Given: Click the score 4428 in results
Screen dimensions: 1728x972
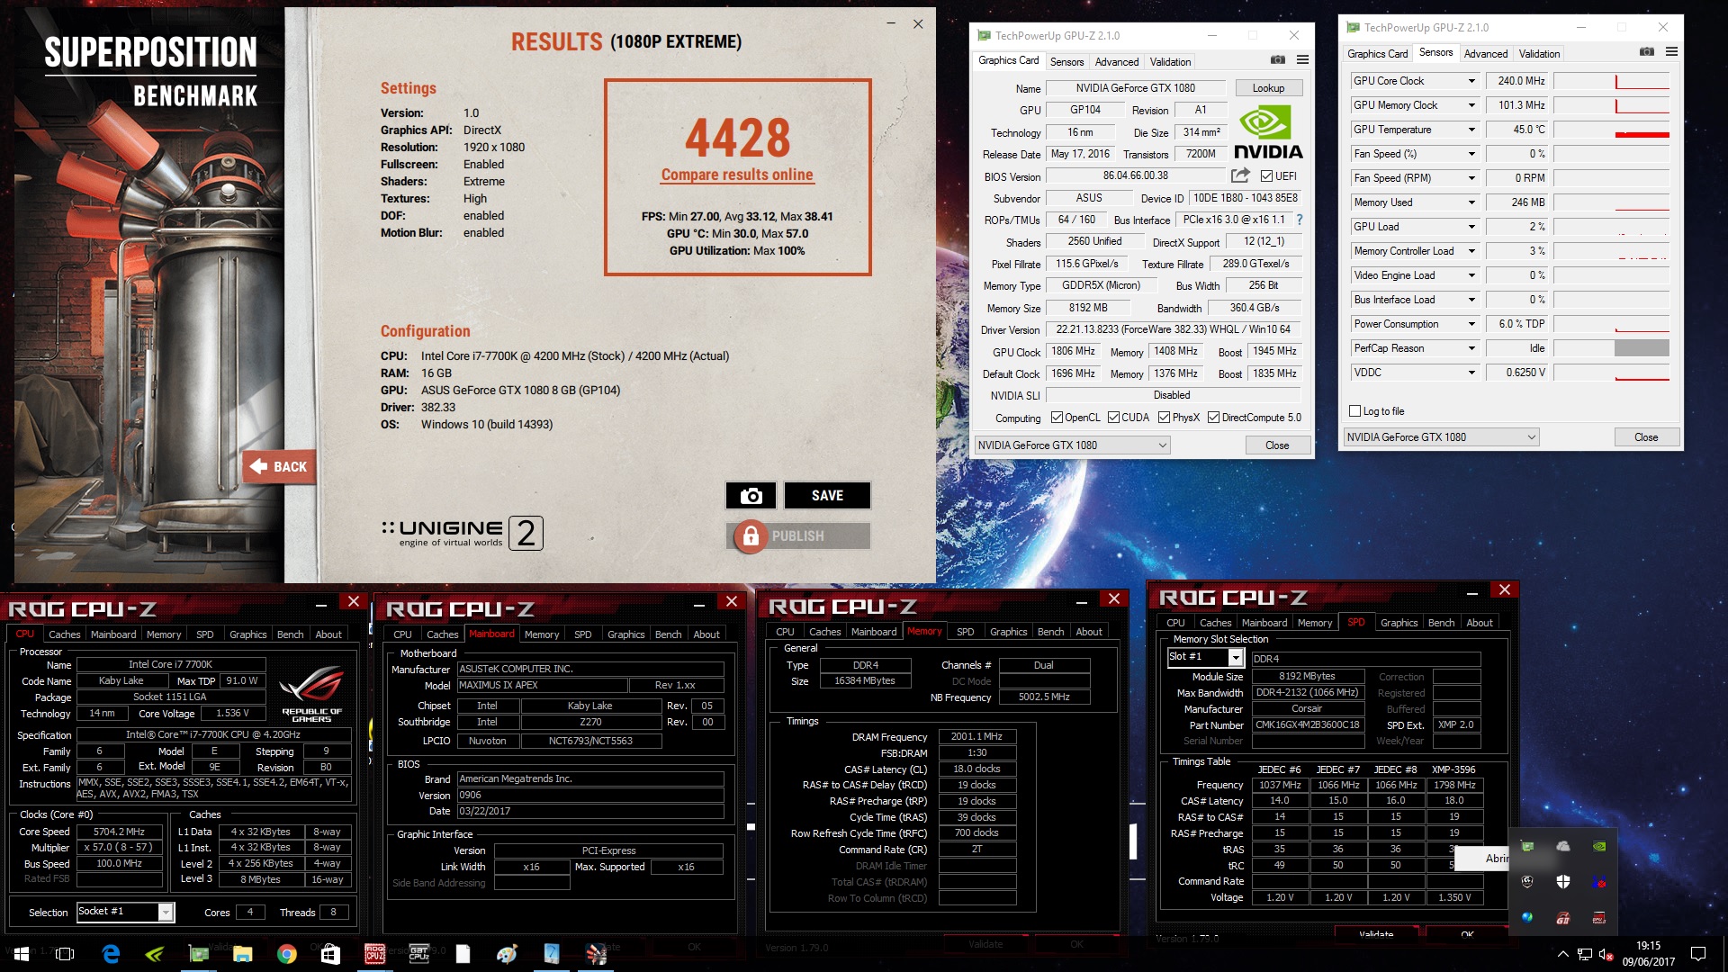Looking at the screenshot, I should (737, 138).
